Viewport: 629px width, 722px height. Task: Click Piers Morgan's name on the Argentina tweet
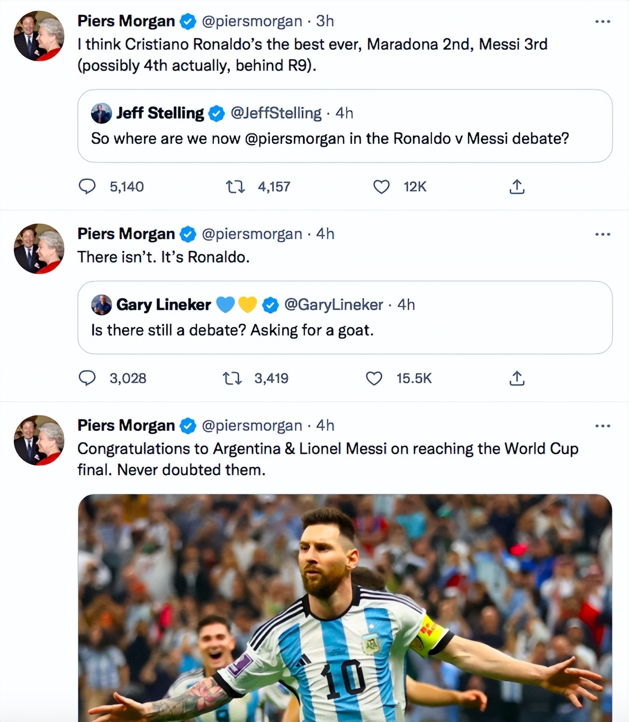click(x=126, y=426)
